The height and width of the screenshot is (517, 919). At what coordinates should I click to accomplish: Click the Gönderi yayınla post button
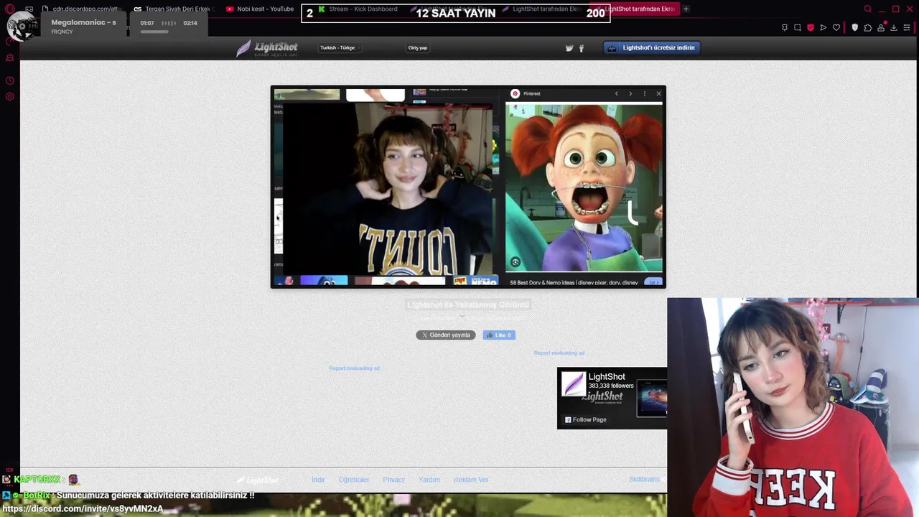point(446,335)
